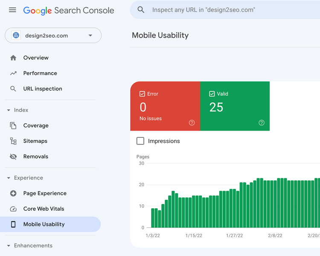Click the Sitemaps tree icon
This screenshot has height=256, width=320.
[x=13, y=141]
